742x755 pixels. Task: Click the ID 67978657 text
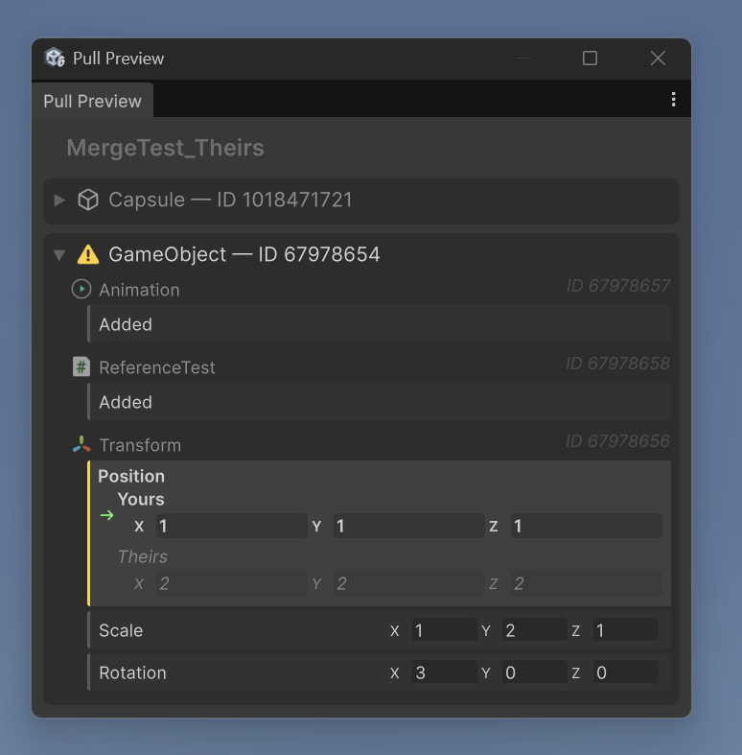point(618,286)
